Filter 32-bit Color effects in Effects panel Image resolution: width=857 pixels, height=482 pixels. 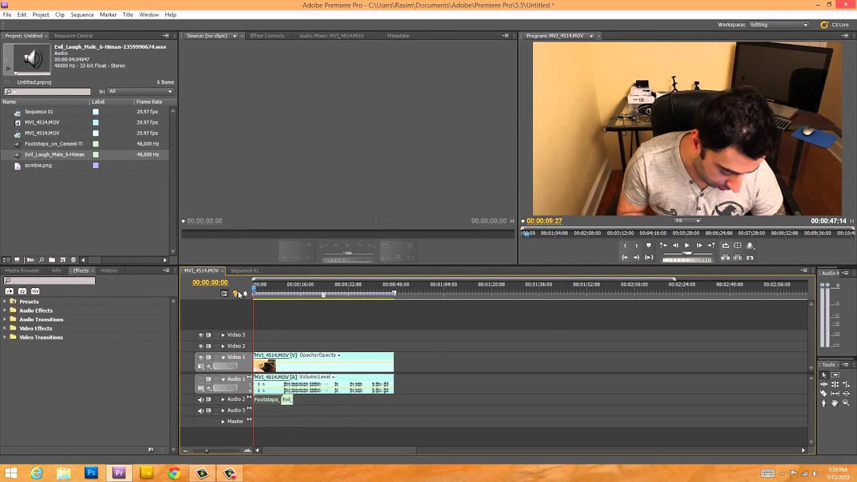click(22, 291)
